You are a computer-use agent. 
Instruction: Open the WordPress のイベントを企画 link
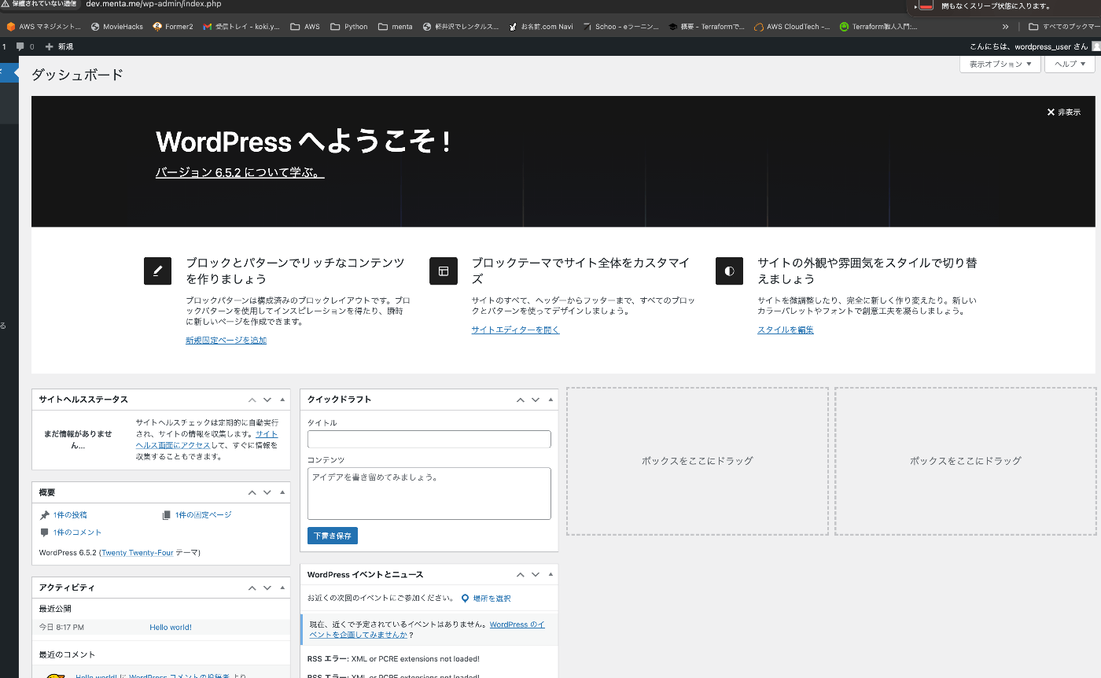426,629
